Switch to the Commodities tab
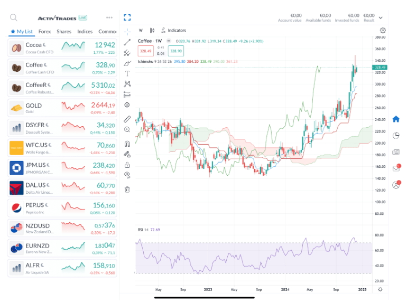This screenshot has width=407, height=303. (x=107, y=31)
